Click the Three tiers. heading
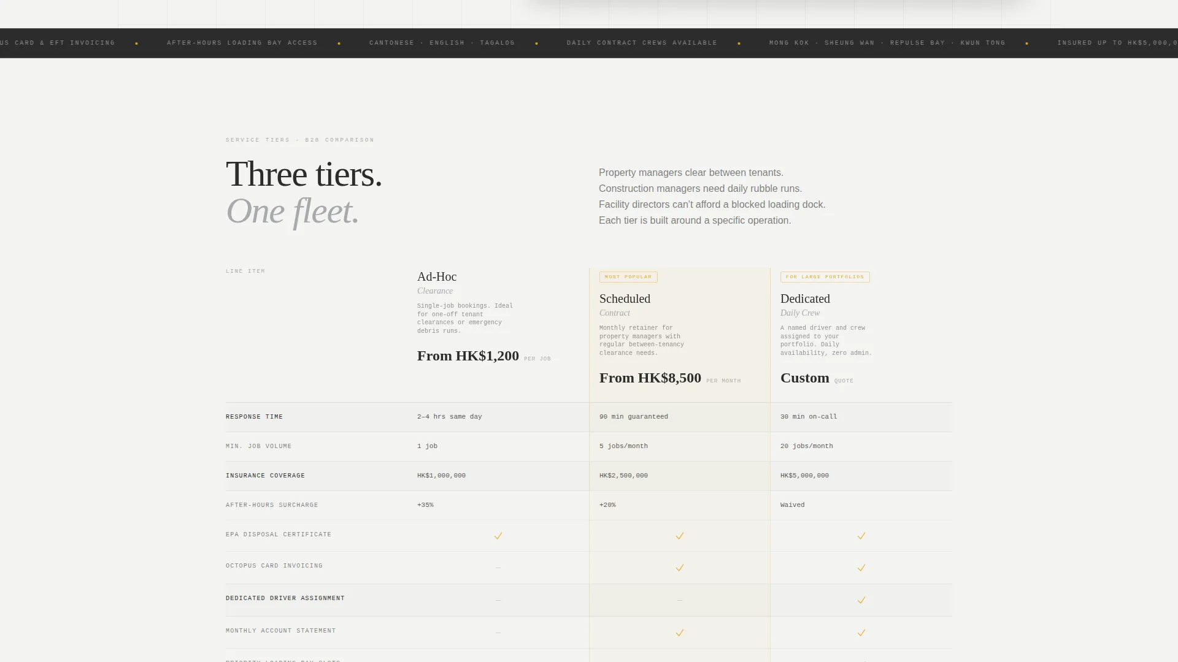Viewport: 1178px width, 662px height. (x=304, y=174)
